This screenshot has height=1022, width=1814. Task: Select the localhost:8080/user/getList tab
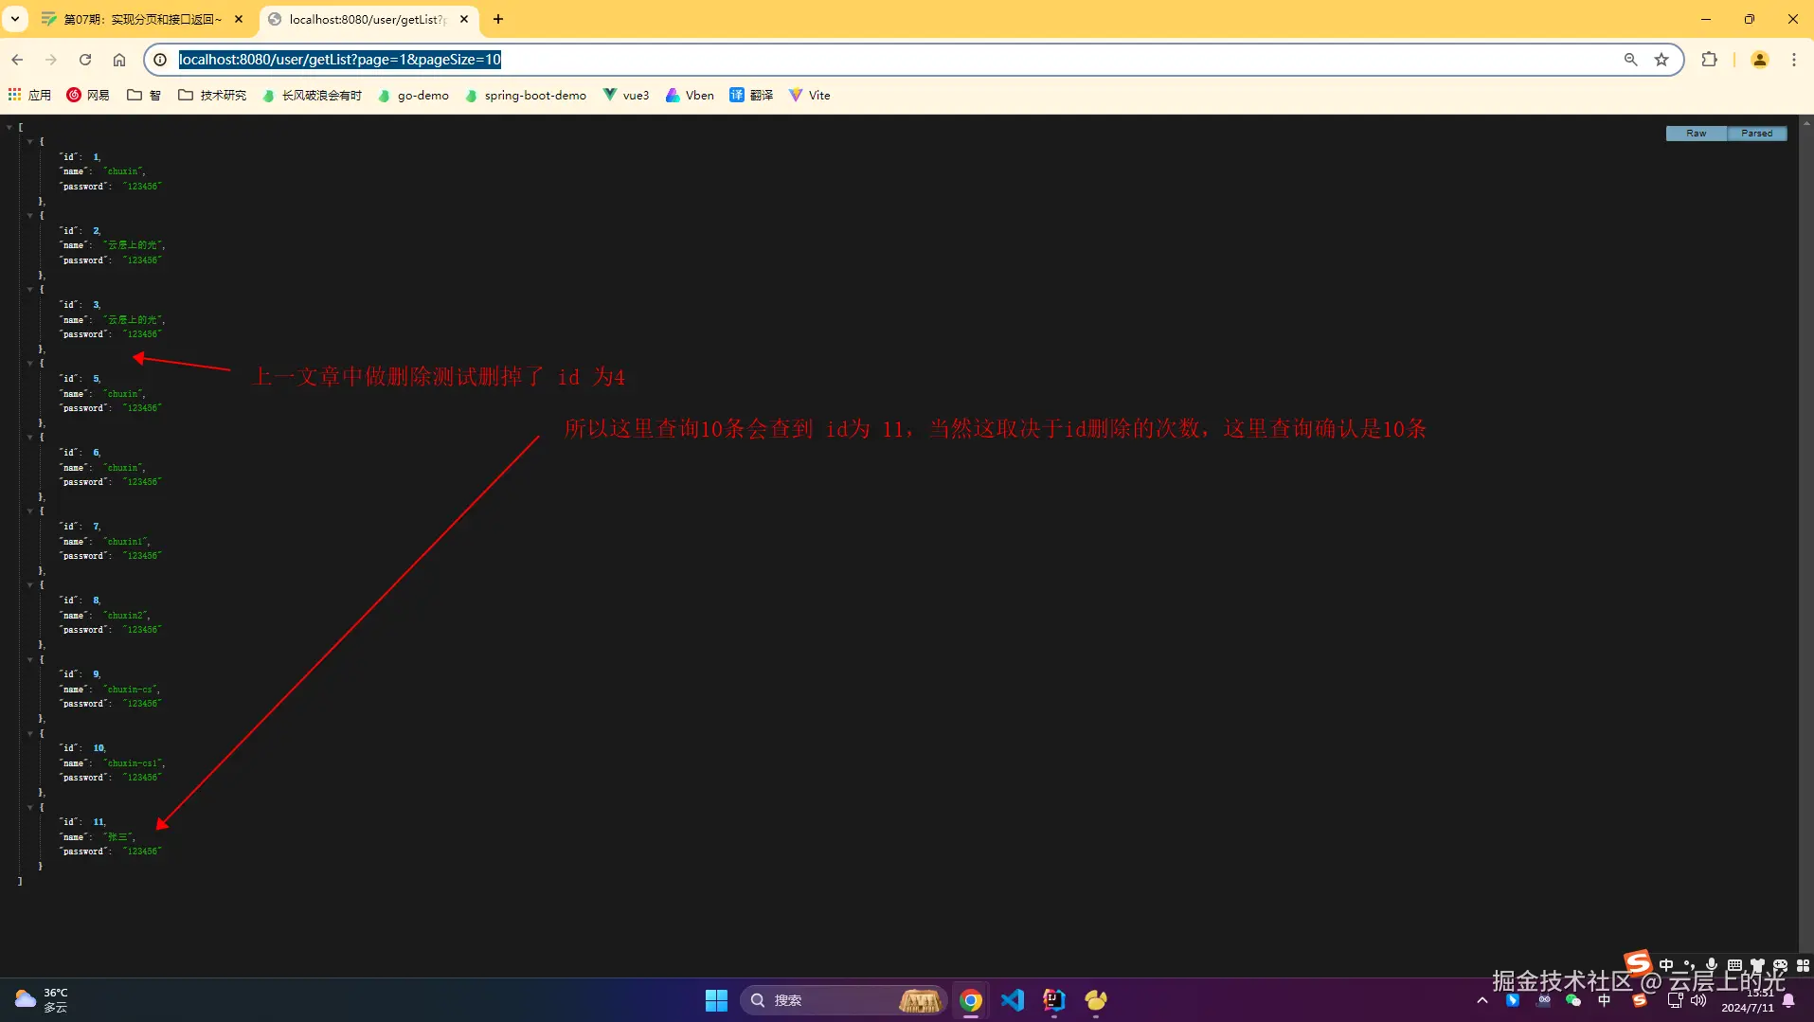pyautogui.click(x=368, y=19)
